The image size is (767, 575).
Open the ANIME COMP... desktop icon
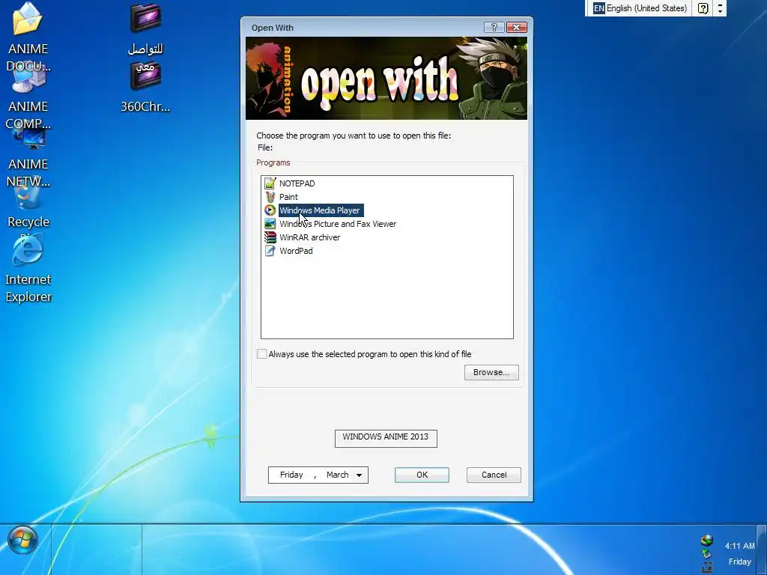point(28,78)
